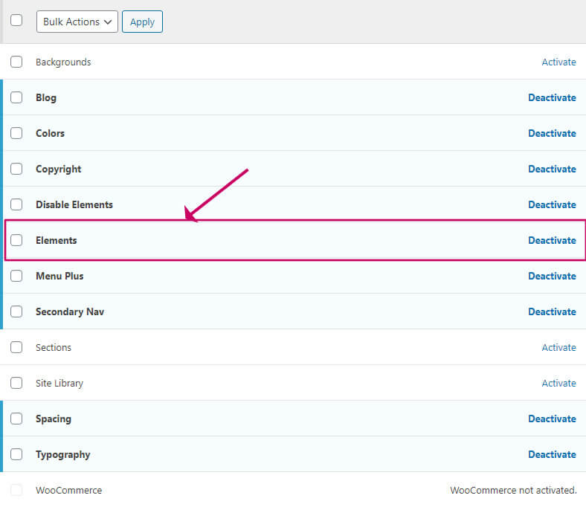Screen dimensions: 586x507
Task: Click the Disable Elements module name
Action: pos(74,204)
